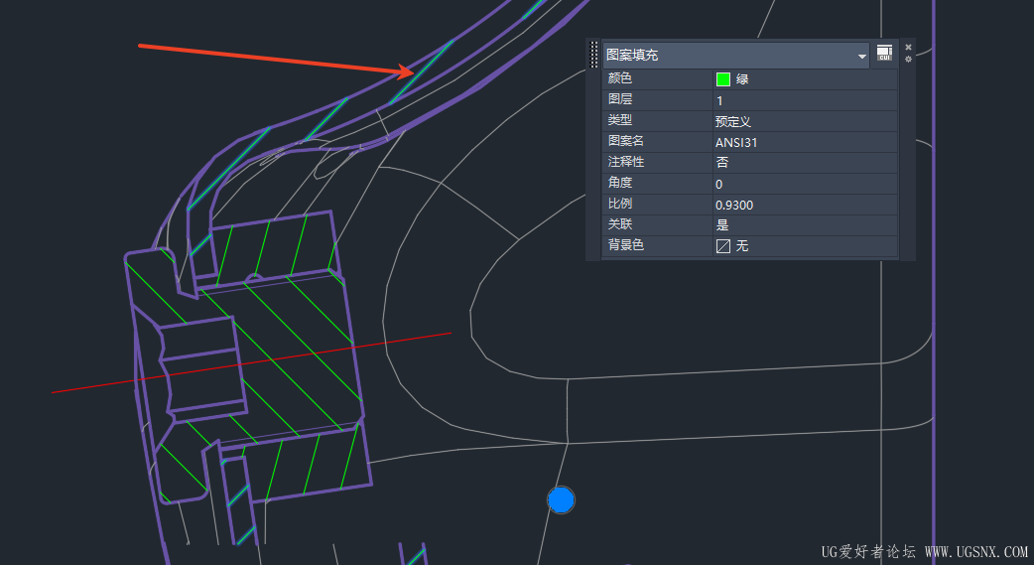Select the green hatch line at the arrow tip
Viewport: 1034px width, 565px height.
(422, 71)
